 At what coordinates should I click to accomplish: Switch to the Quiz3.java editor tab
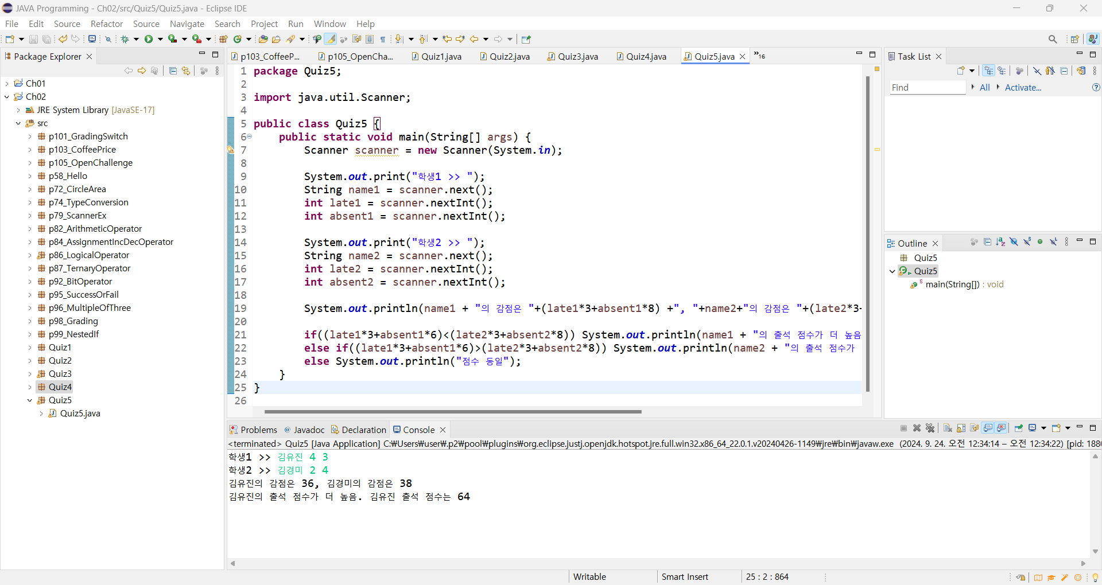tap(573, 56)
